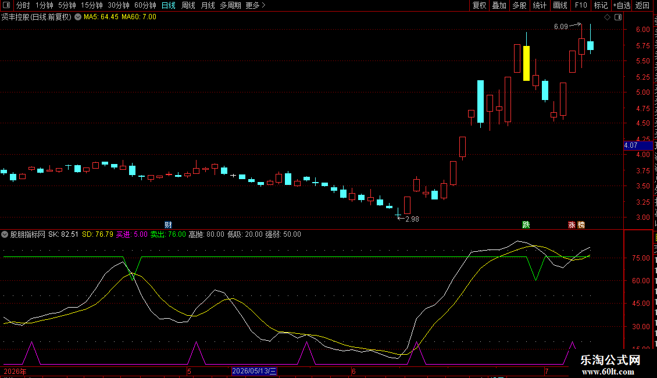657x378 pixels.
Task: Switch to 日线 daily chart
Action: [169, 5]
